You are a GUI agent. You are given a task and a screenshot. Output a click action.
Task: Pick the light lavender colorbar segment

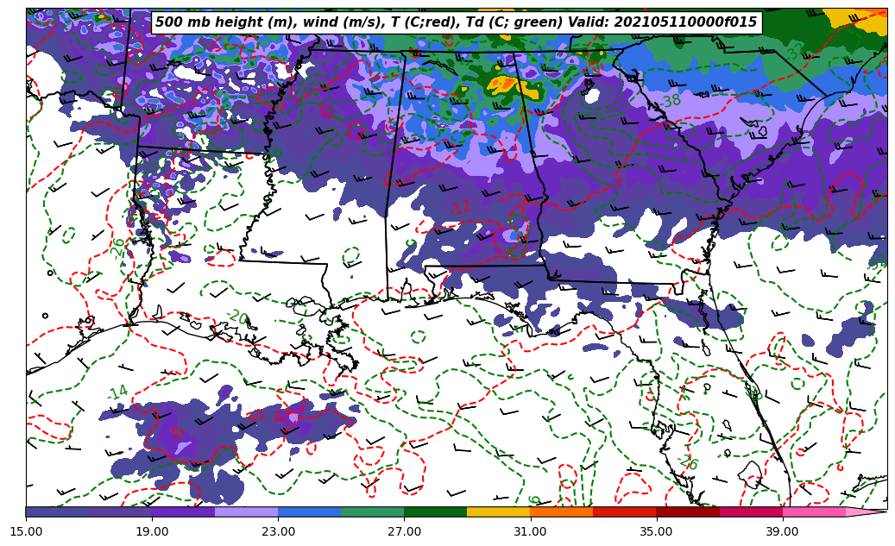[246, 511]
